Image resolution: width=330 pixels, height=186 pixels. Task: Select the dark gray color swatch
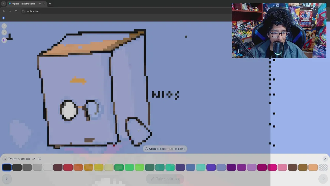[x=17, y=167]
